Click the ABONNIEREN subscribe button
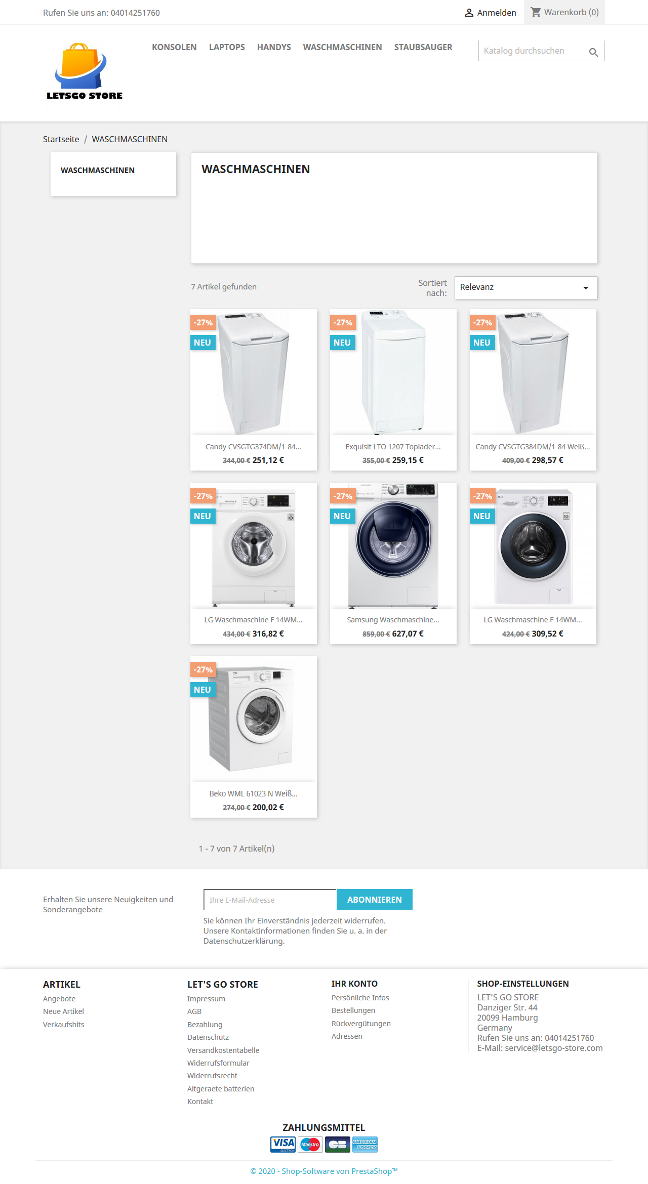The width and height of the screenshot is (648, 1184). [375, 900]
